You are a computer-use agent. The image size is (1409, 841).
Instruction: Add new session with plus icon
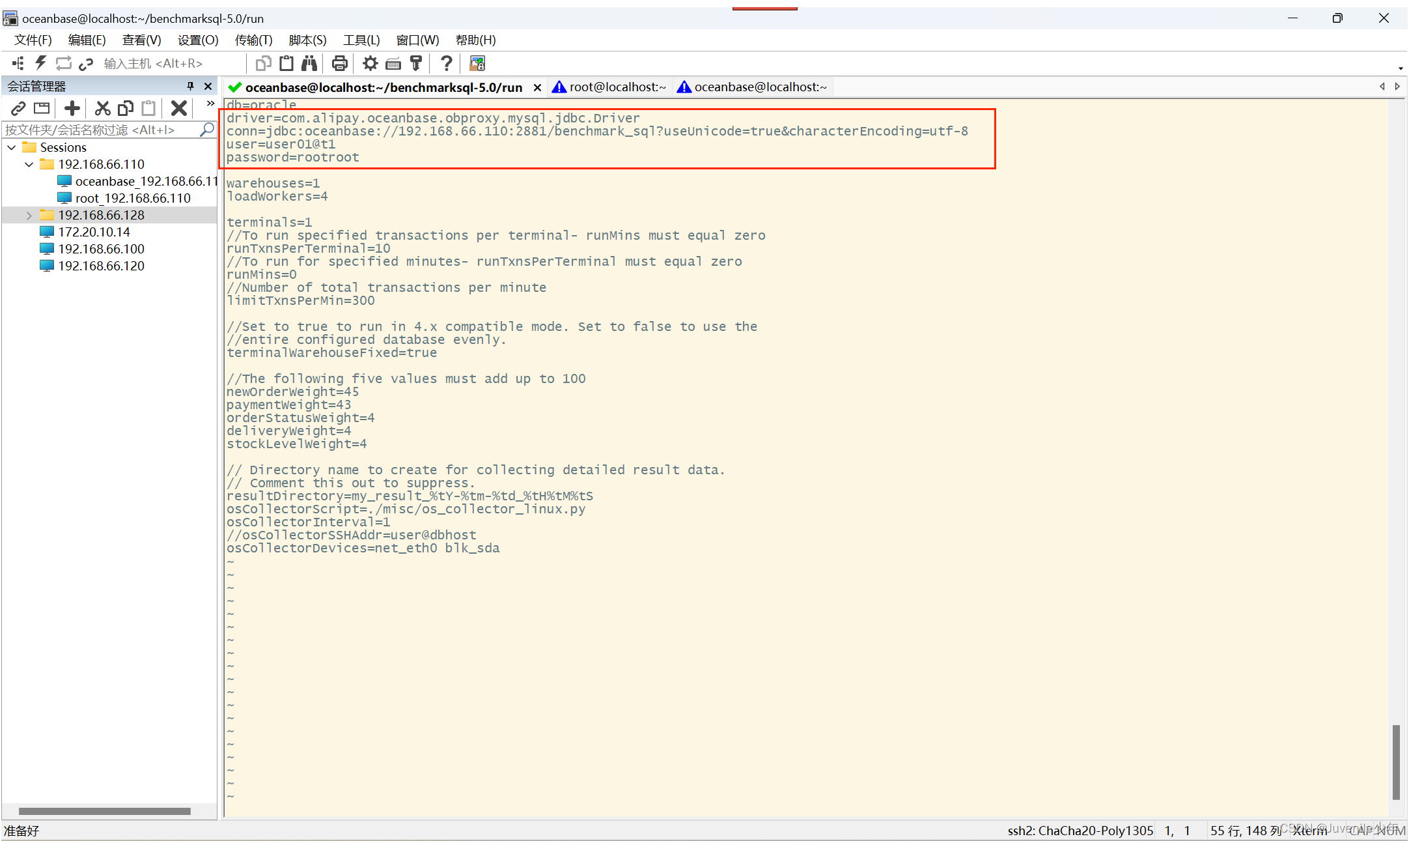(x=72, y=108)
